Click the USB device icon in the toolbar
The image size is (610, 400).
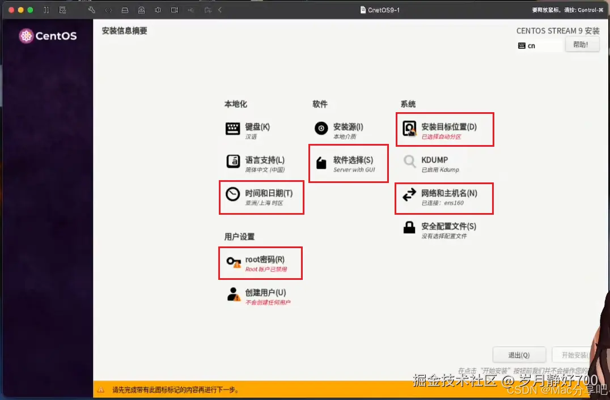tap(192, 10)
